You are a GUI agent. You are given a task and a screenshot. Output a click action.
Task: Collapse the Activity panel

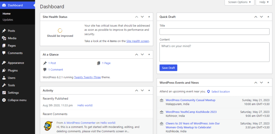click(149, 90)
